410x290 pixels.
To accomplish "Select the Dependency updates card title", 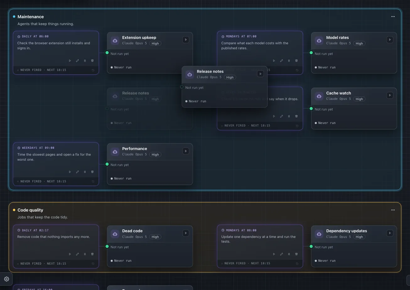I will 347,231.
